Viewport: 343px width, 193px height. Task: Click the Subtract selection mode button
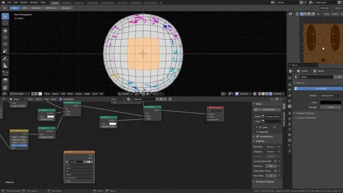click(36, 8)
